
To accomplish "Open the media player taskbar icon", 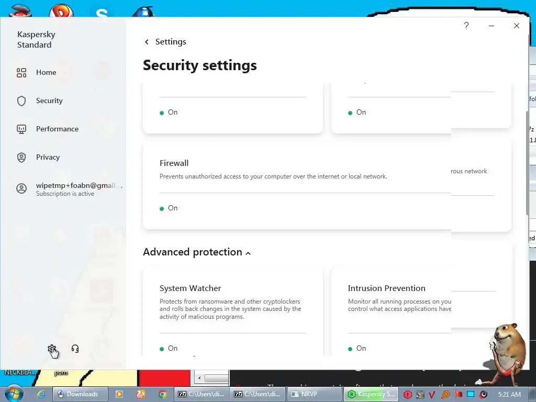I will click(x=119, y=394).
